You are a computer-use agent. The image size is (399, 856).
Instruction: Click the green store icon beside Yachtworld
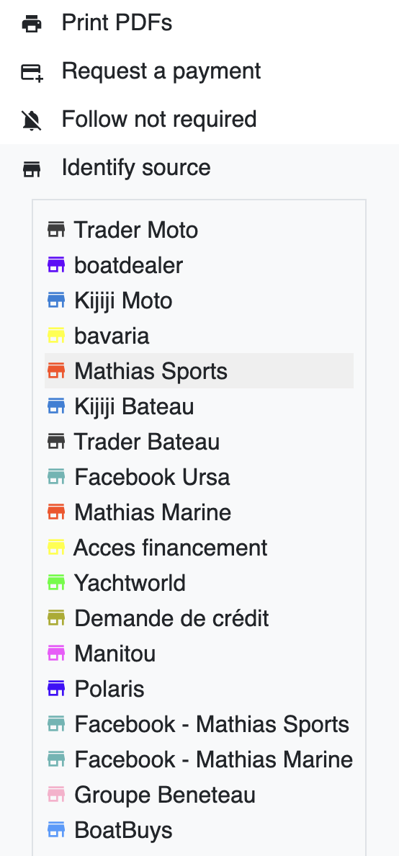(x=56, y=583)
